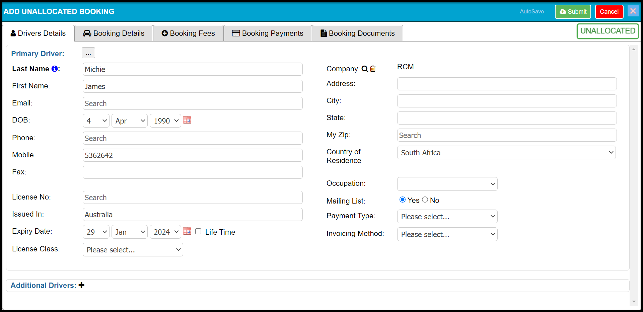
Task: Open the Payment Type dropdown
Action: 447,217
